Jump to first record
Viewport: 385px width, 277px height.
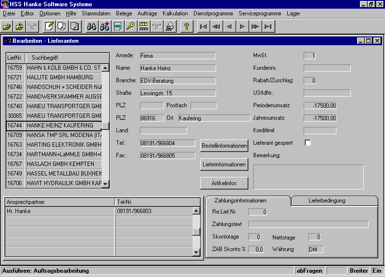(x=204, y=26)
